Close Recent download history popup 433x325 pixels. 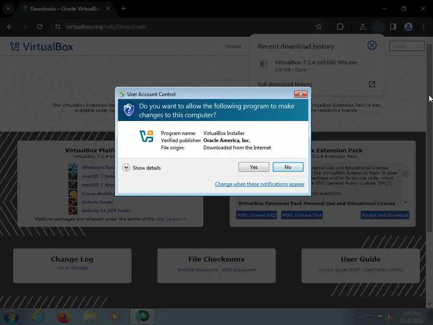click(372, 45)
